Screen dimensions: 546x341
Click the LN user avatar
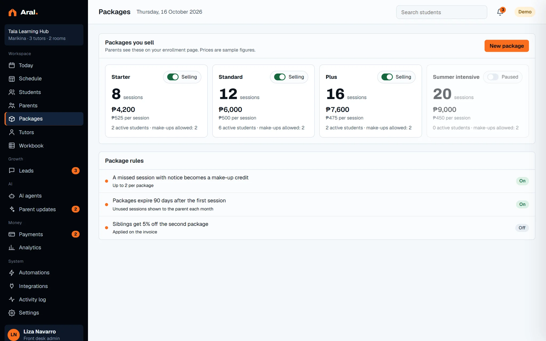click(x=14, y=335)
